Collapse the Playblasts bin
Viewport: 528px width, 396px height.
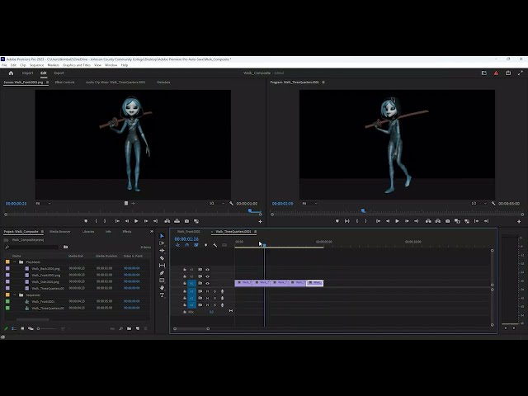15,262
